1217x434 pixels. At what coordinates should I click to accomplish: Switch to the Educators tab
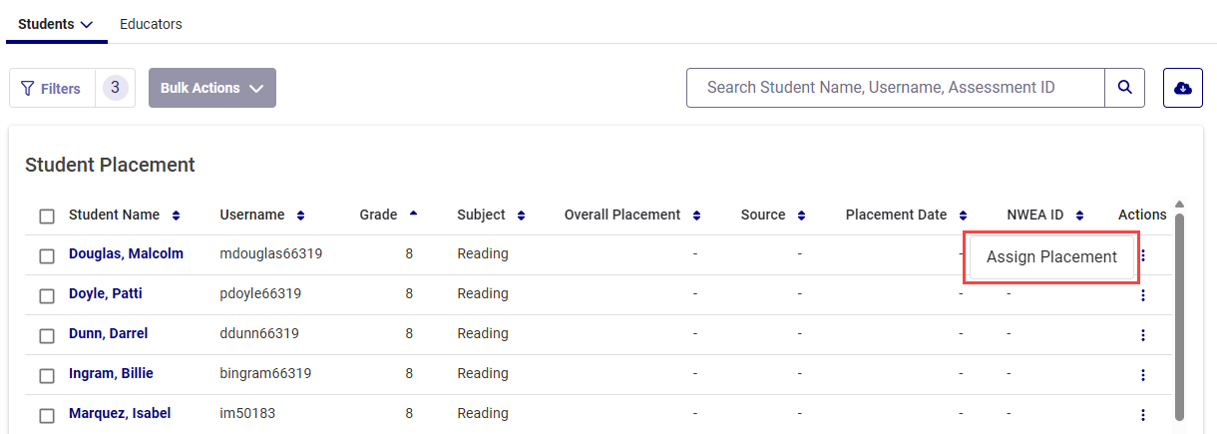pyautogui.click(x=151, y=24)
